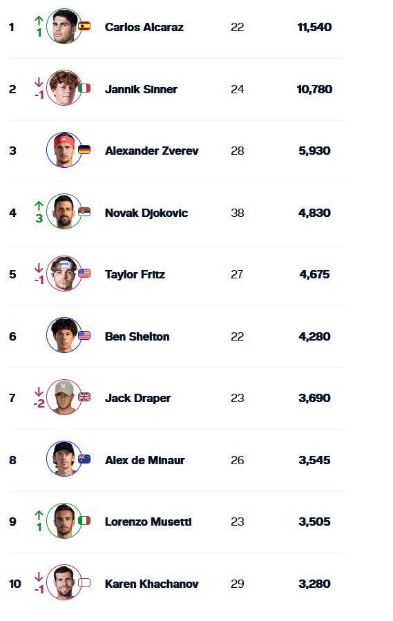Click the green up-3 arrow for Djokovic
393x621 pixels.
pos(39,206)
